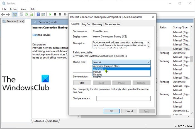Confirm the properties with OK
195x129 pixels.
tap(111, 111)
